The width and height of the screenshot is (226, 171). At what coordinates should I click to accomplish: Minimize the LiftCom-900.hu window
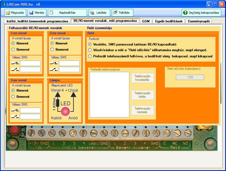coord(209,4)
